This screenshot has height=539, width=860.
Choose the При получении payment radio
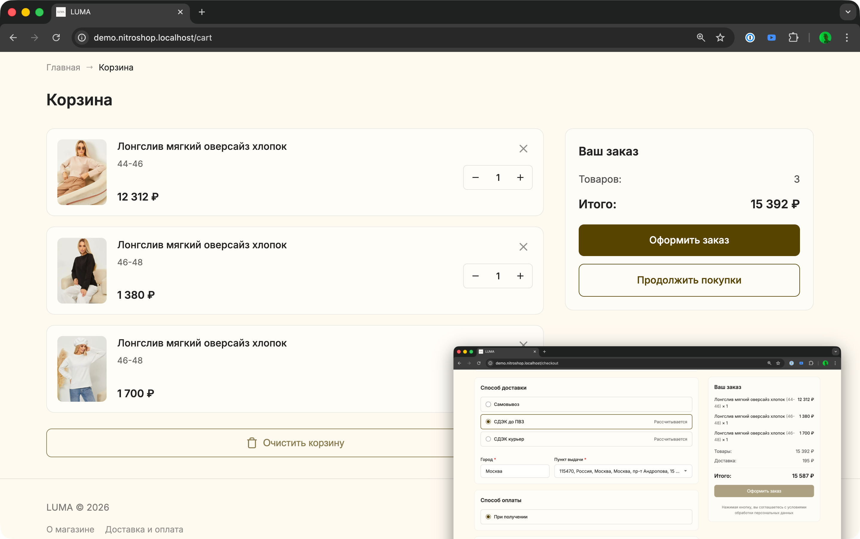pos(488,517)
